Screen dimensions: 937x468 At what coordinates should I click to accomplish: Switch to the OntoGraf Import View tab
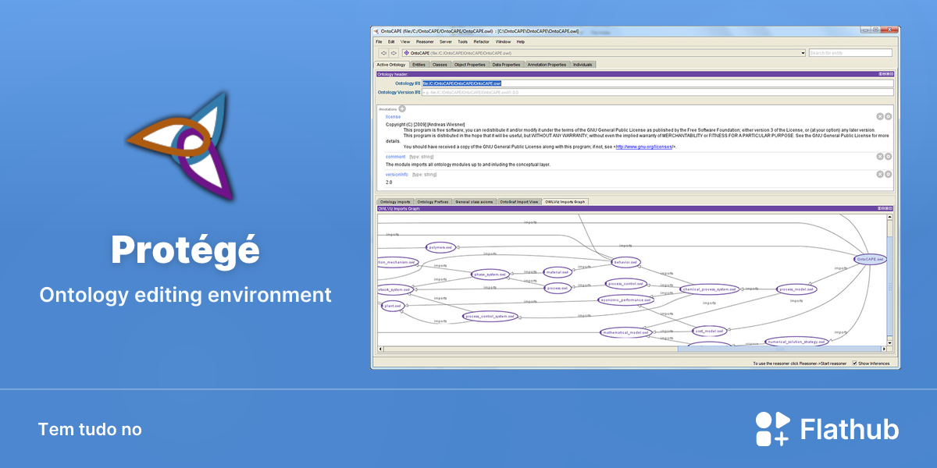[x=519, y=201]
